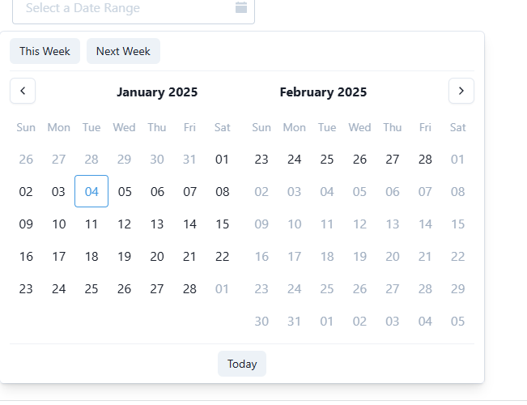Choose 20 in the January calendar
527x405 pixels.
[157, 257]
